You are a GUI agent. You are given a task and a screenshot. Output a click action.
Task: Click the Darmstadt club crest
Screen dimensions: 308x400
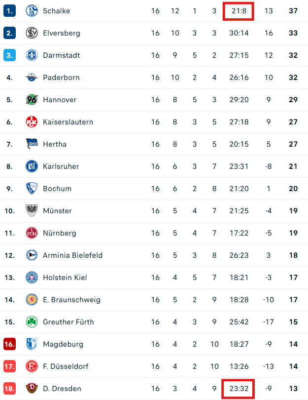click(32, 55)
